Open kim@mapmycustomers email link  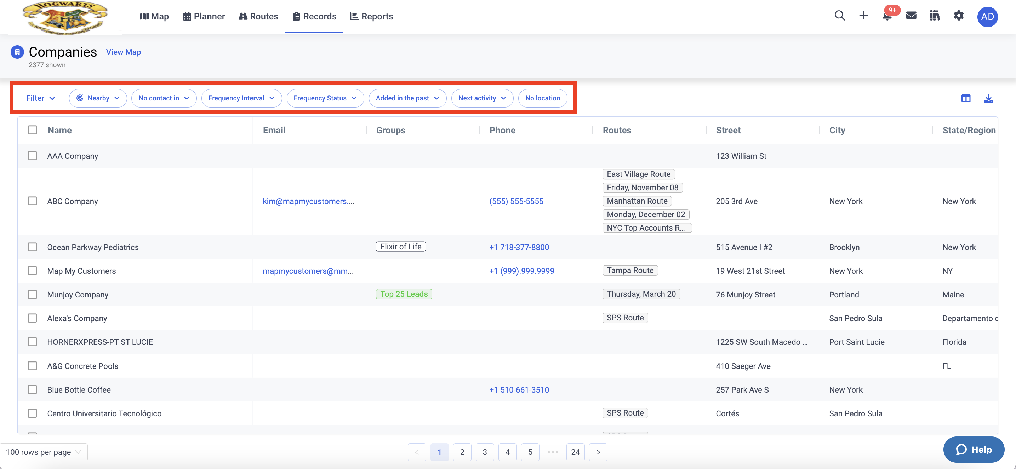(308, 201)
